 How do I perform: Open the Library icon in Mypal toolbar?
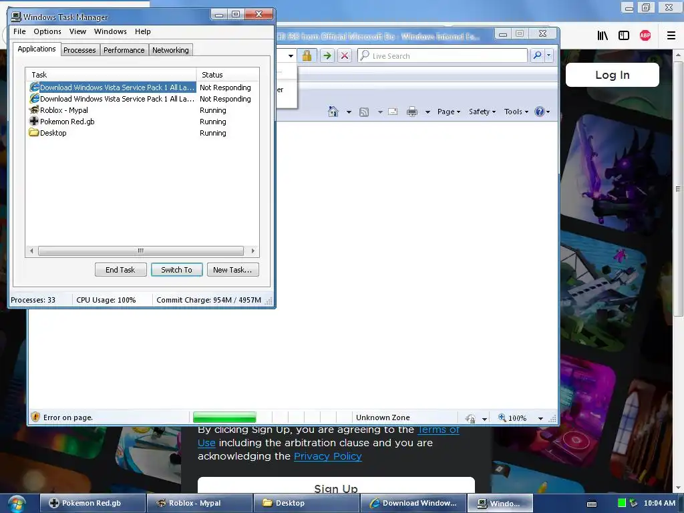point(603,36)
